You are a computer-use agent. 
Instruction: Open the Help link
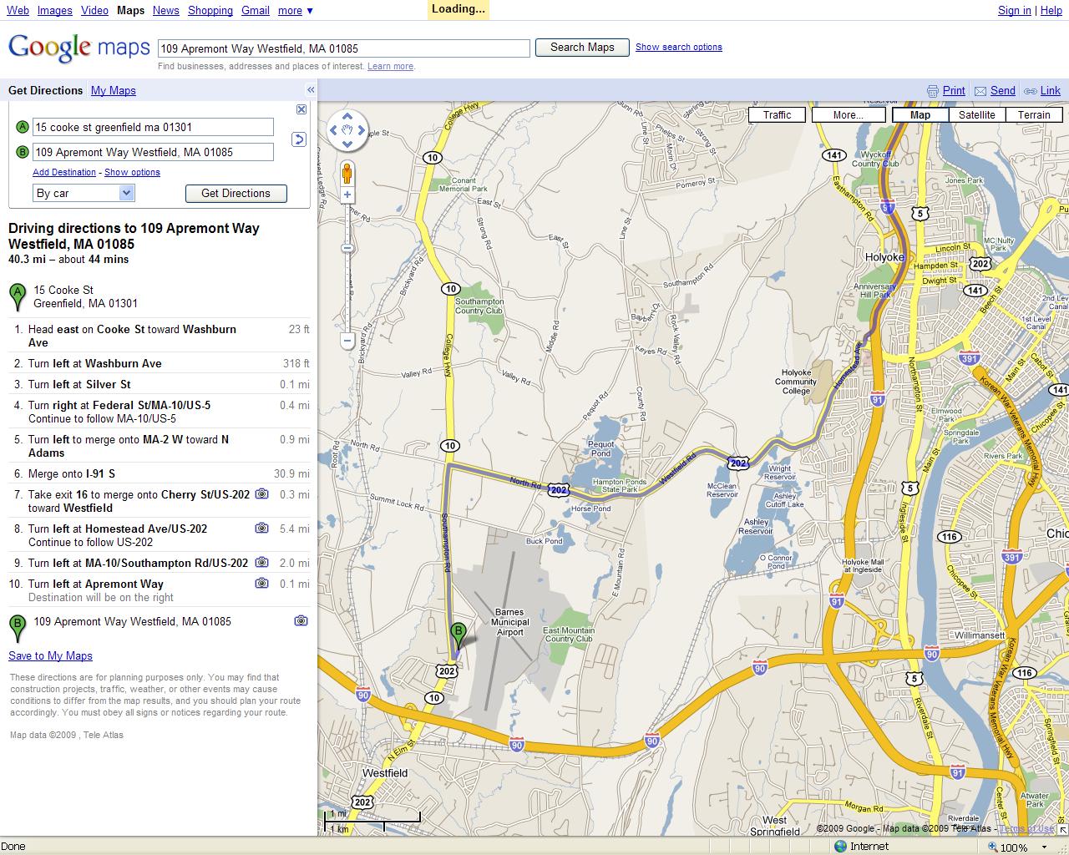tap(1051, 10)
